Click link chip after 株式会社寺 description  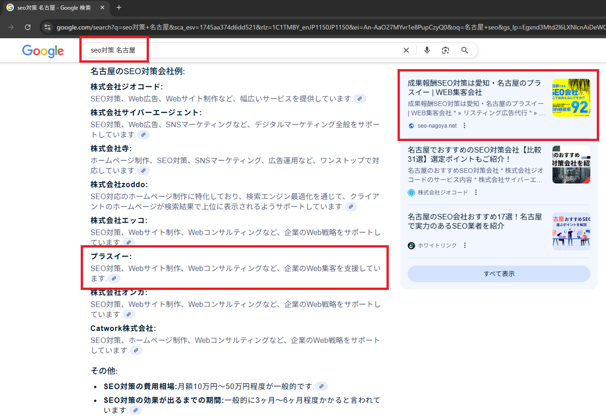143,171
